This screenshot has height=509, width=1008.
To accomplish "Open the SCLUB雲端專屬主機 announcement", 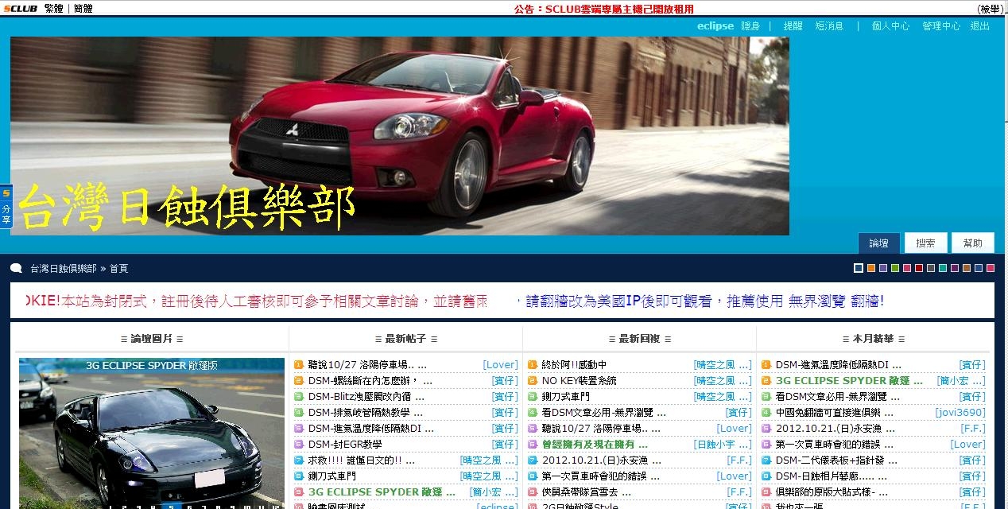I will 604,9.
